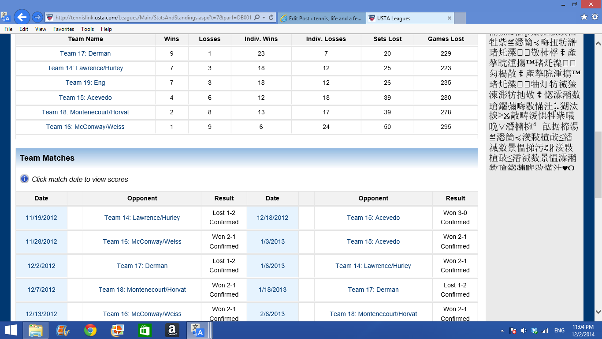Click the system volume speaker icon
The width and height of the screenshot is (602, 339).
524,331
